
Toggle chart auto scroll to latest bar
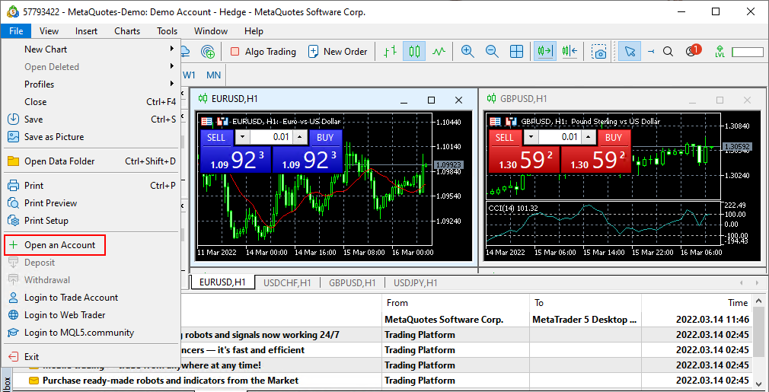pos(545,52)
